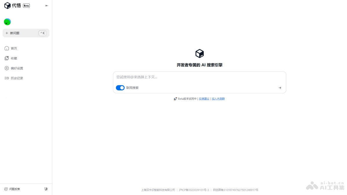Click inside the search input field
Screen dimensions: 347x195
click(200, 77)
